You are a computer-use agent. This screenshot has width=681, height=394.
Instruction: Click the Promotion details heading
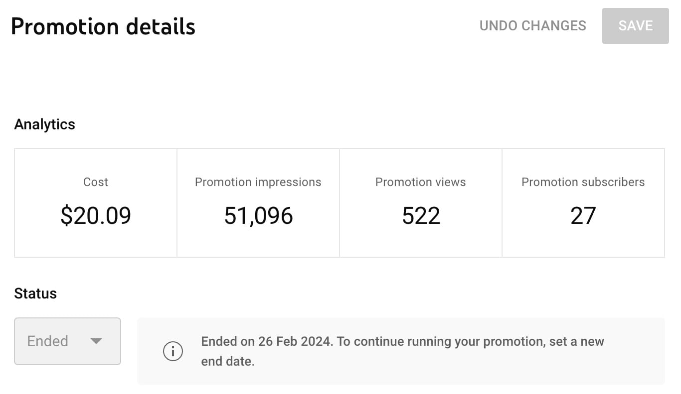pyautogui.click(x=104, y=26)
